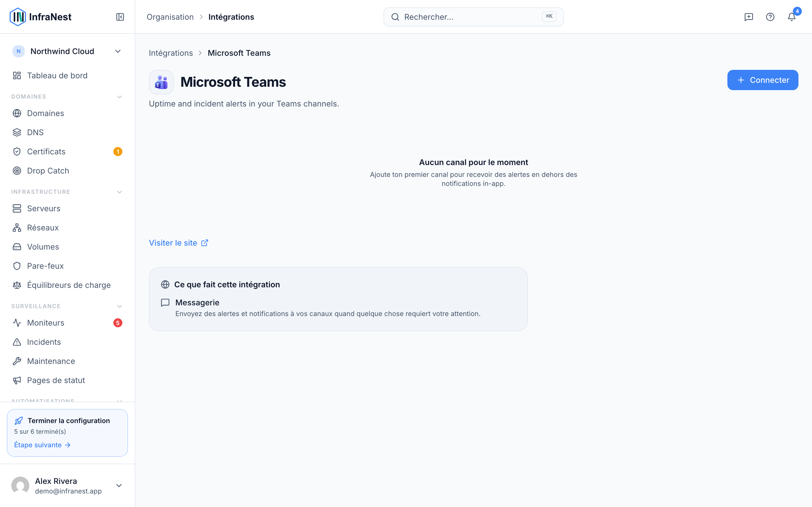
Task: Click the rocket icon in setup card
Action: 19,421
